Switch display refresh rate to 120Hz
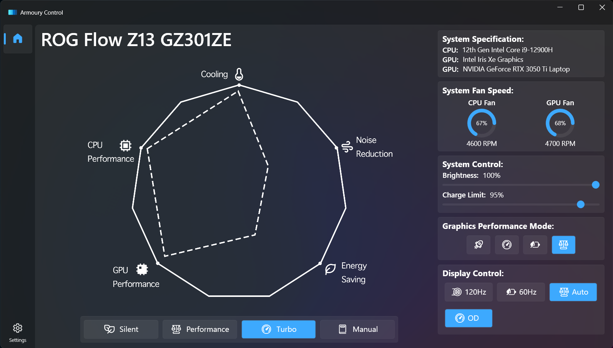Screen dimensions: 613x348 coord(469,292)
